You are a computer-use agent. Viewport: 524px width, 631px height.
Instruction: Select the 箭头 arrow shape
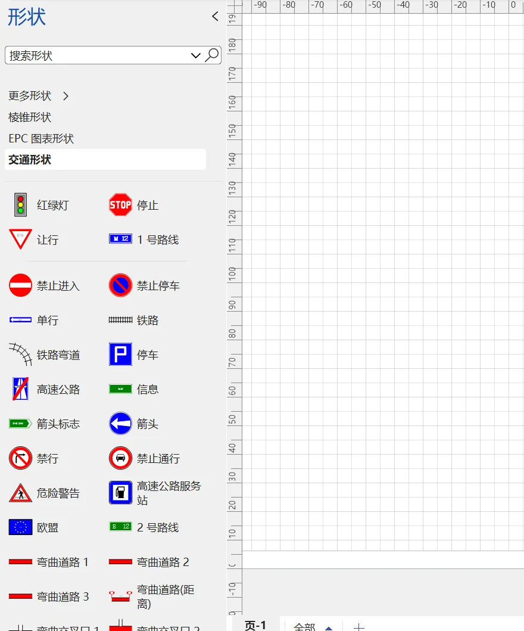pos(120,424)
